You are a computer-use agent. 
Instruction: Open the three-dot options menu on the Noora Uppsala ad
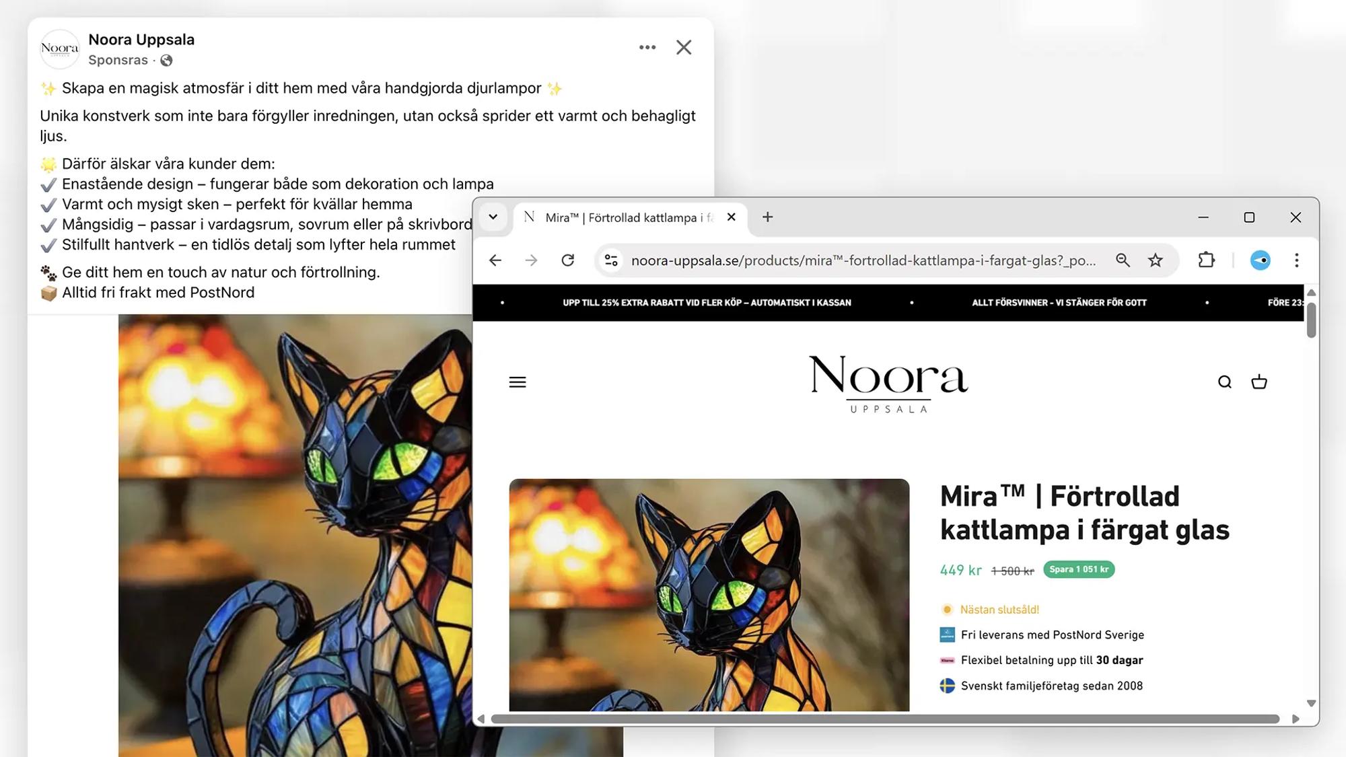pyautogui.click(x=647, y=47)
